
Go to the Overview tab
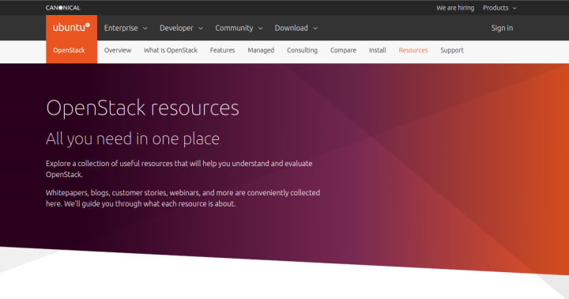(118, 50)
